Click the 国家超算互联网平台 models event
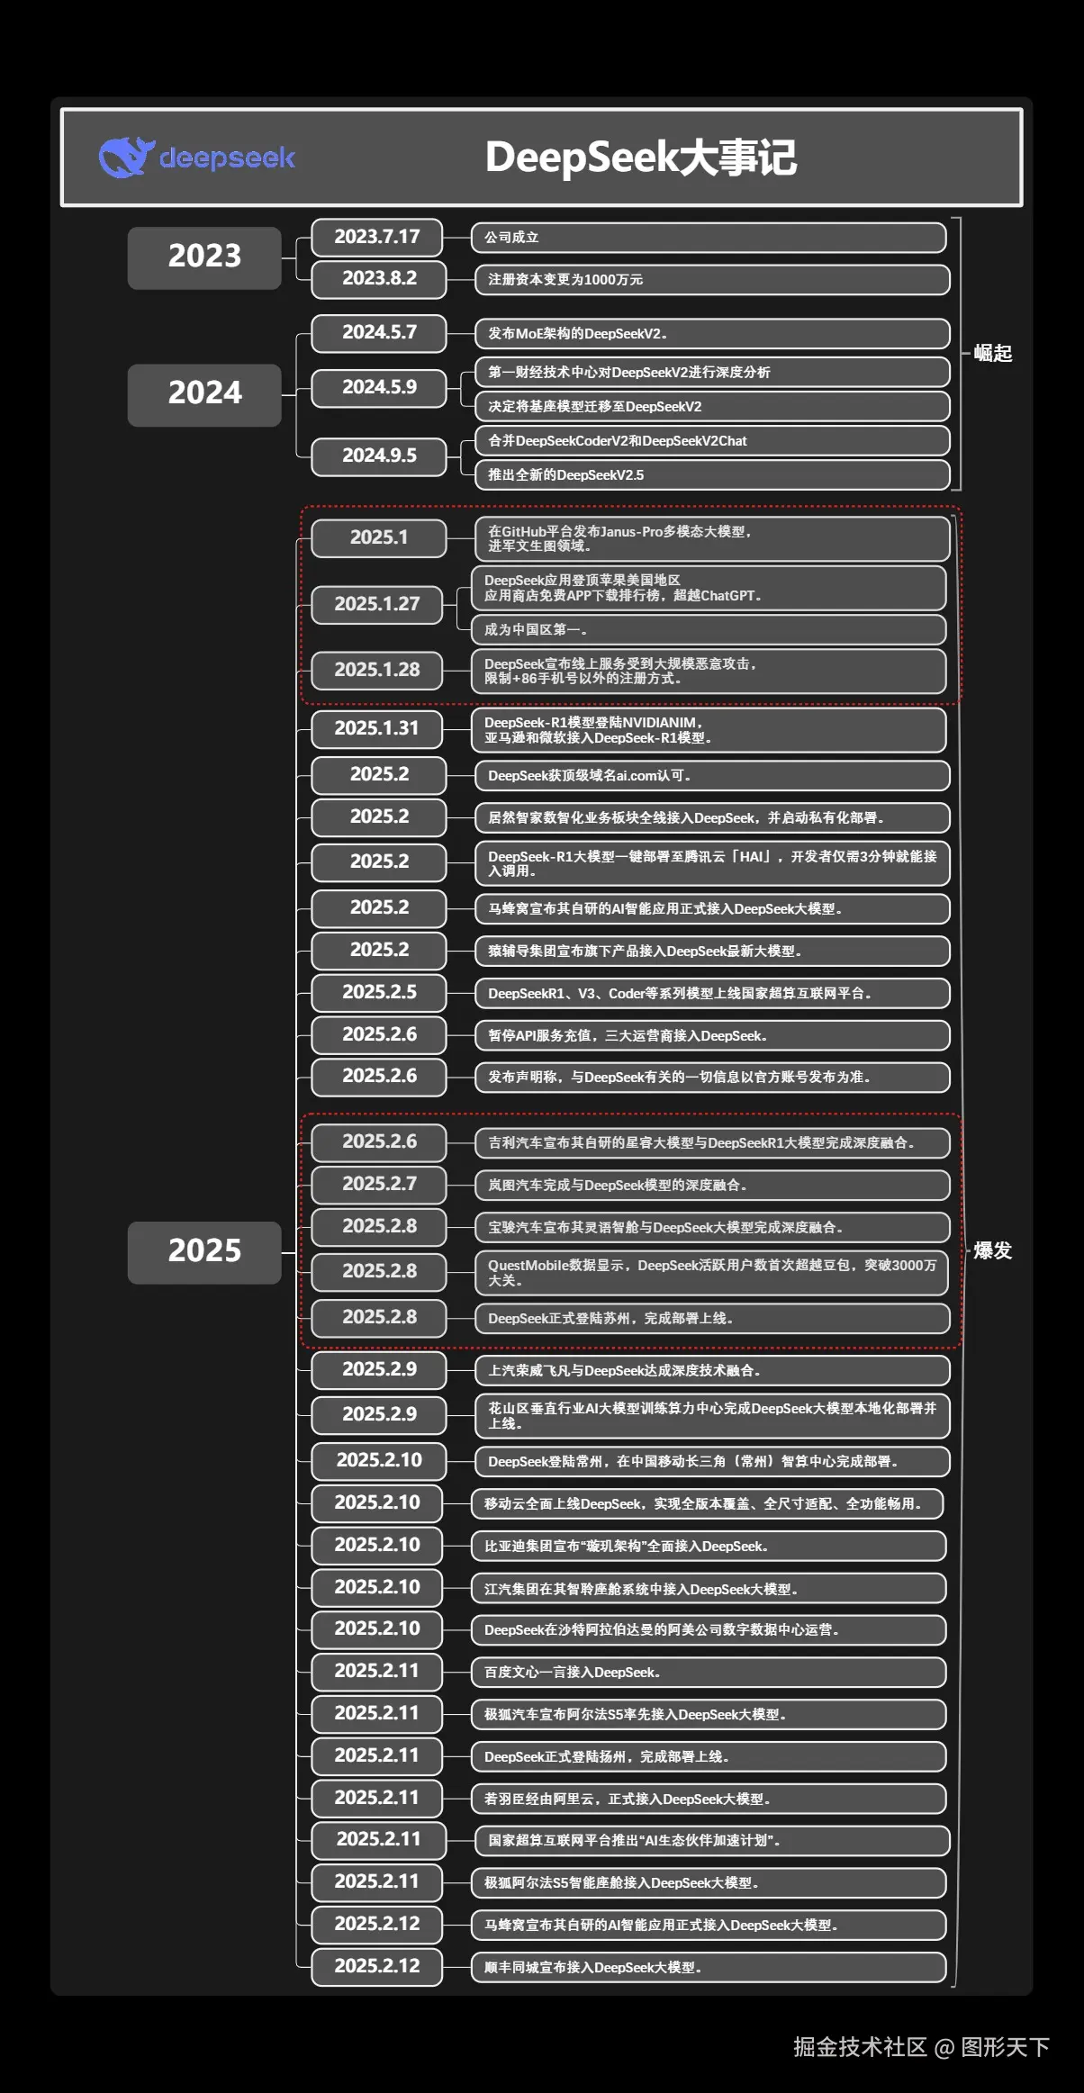 click(x=712, y=994)
